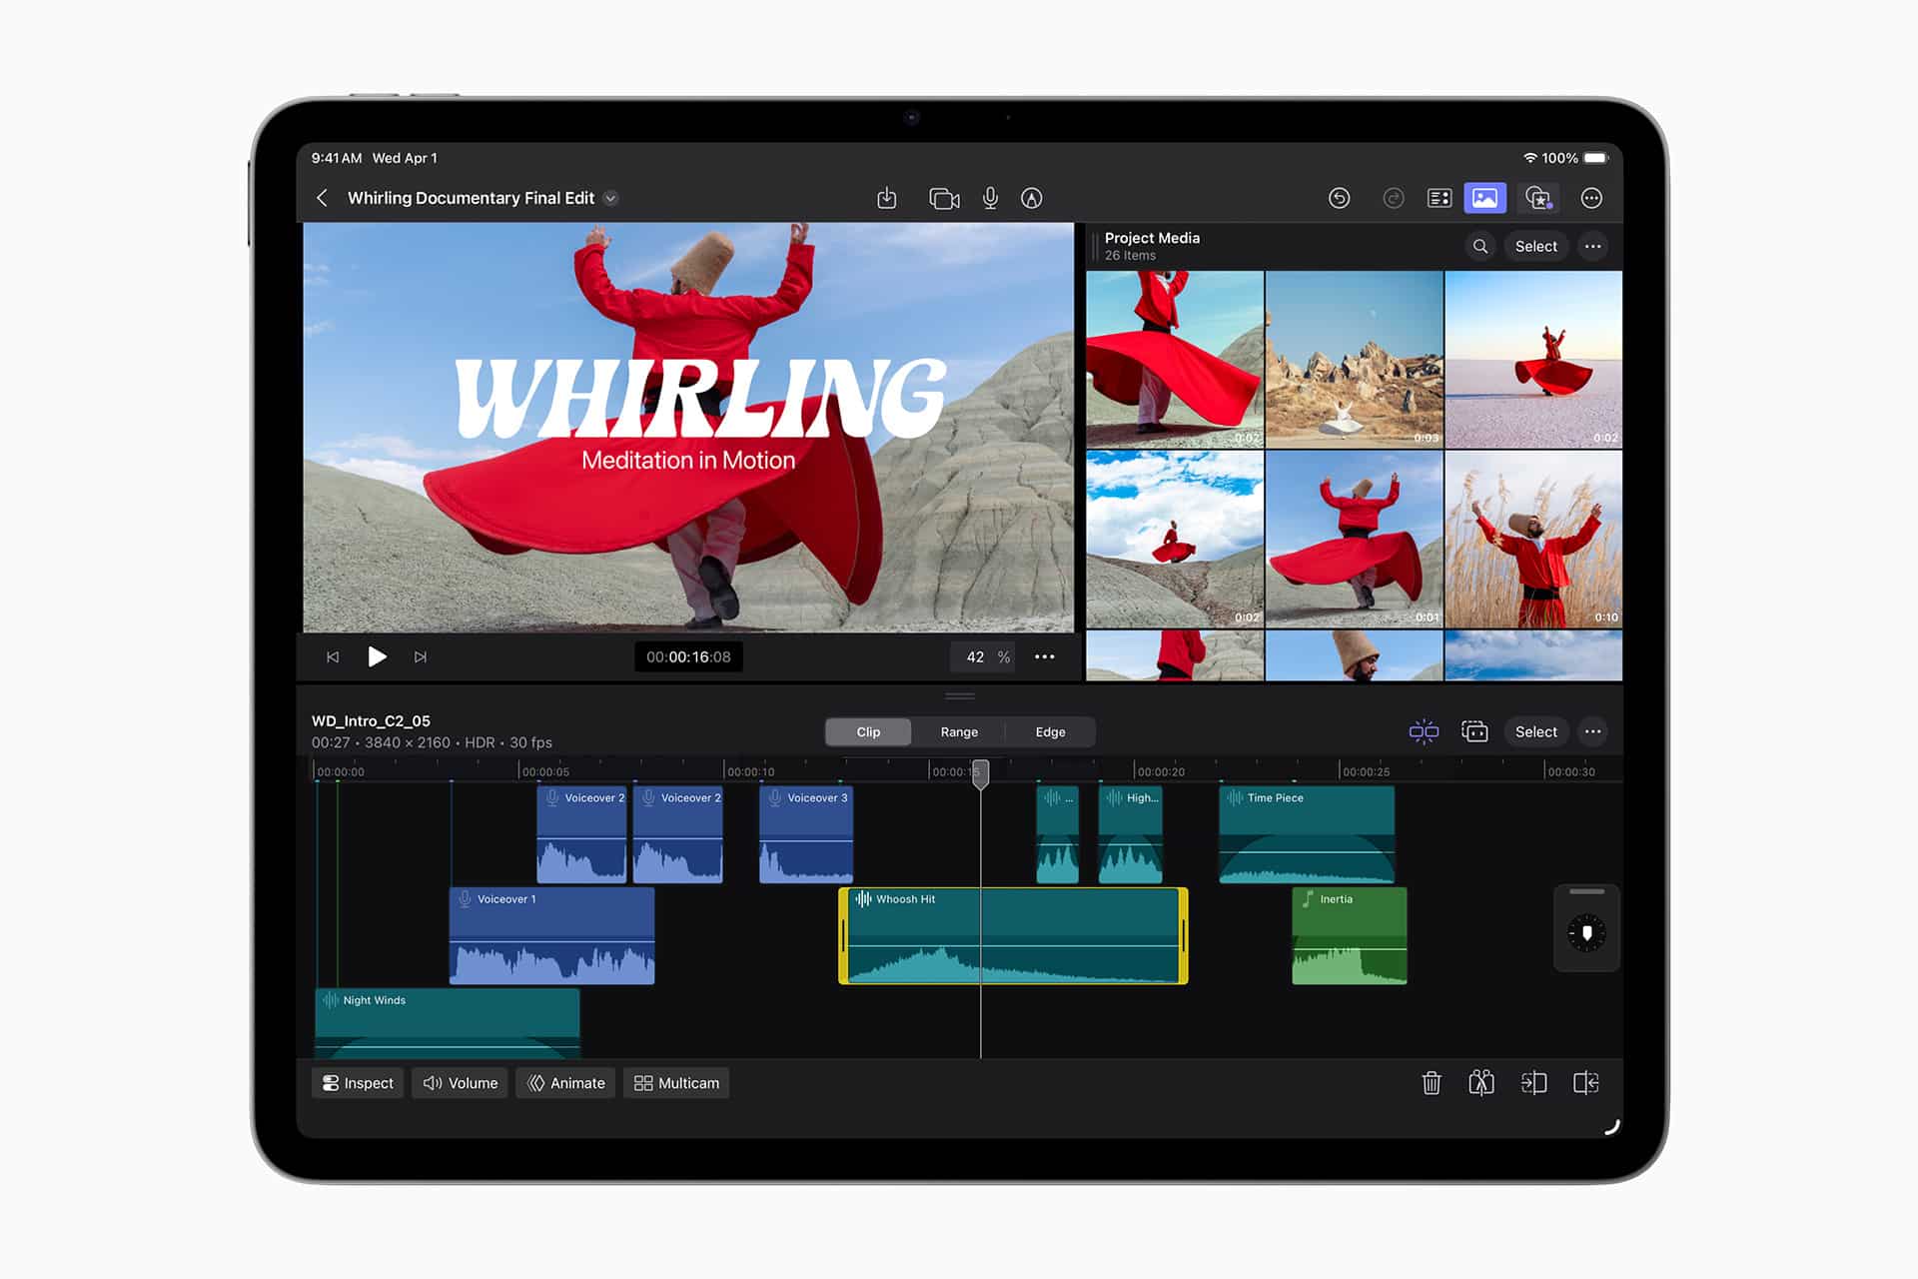Switch to Range selection mode
This screenshot has height=1279, width=1918.
click(959, 731)
